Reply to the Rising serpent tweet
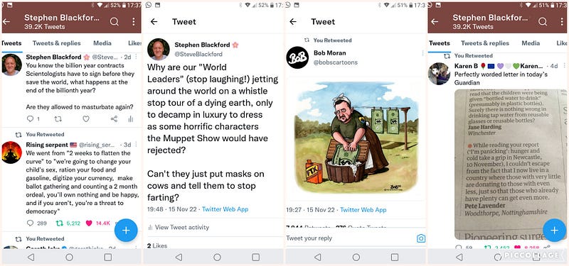The image size is (569, 266). click(31, 223)
